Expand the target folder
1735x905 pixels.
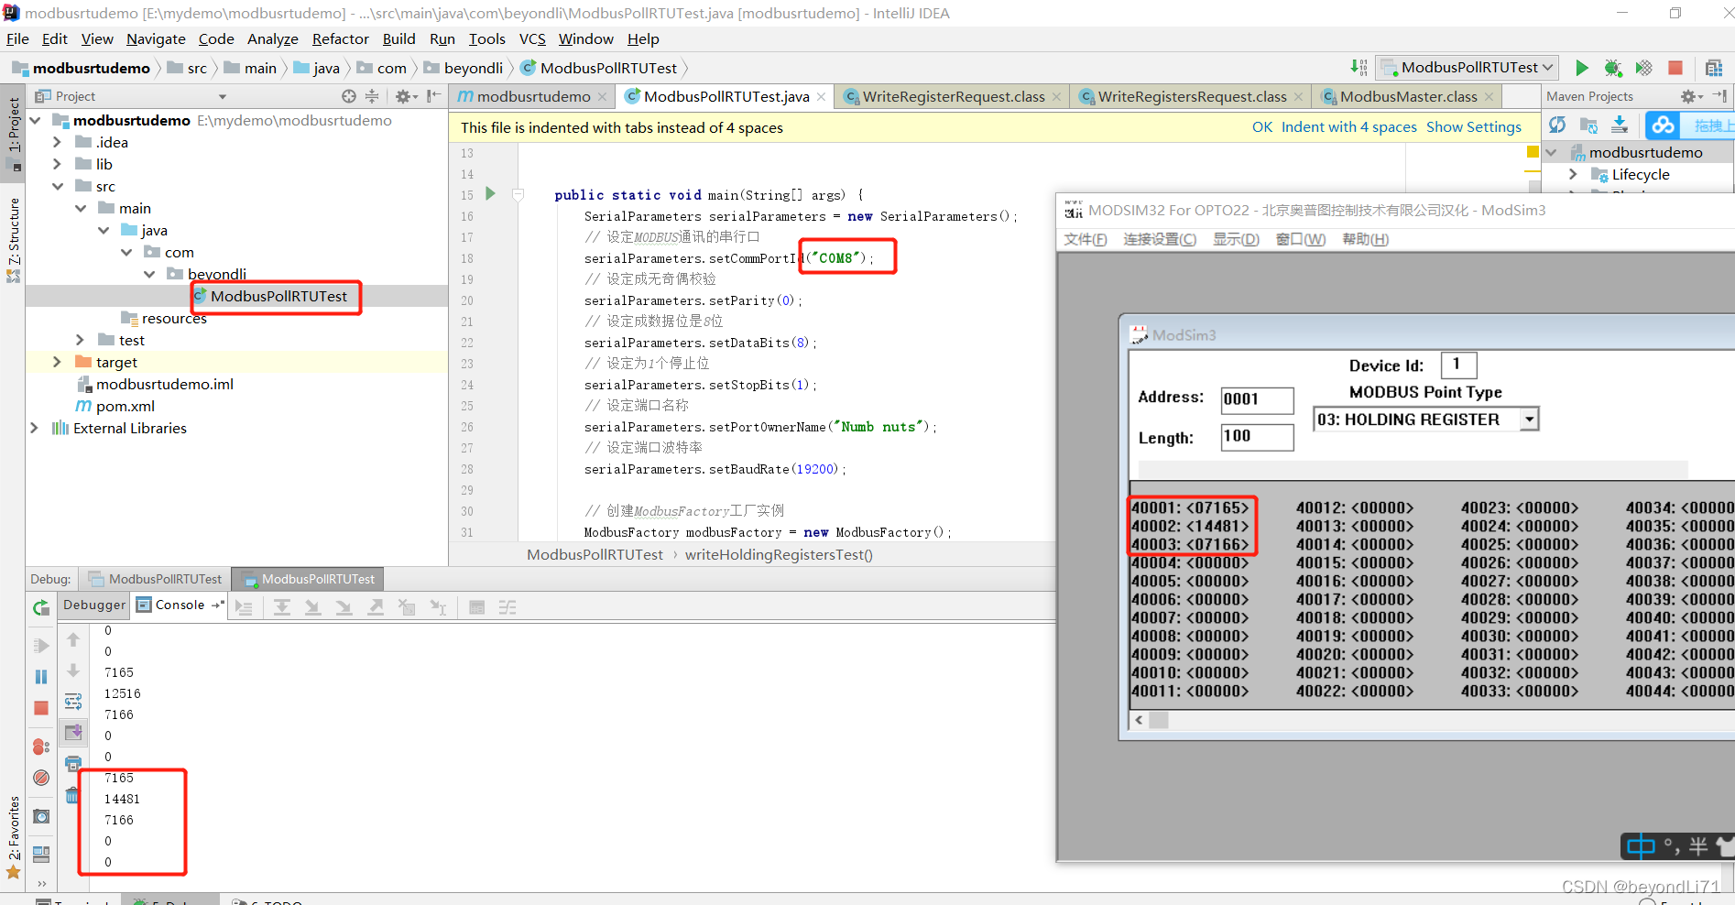pos(57,362)
